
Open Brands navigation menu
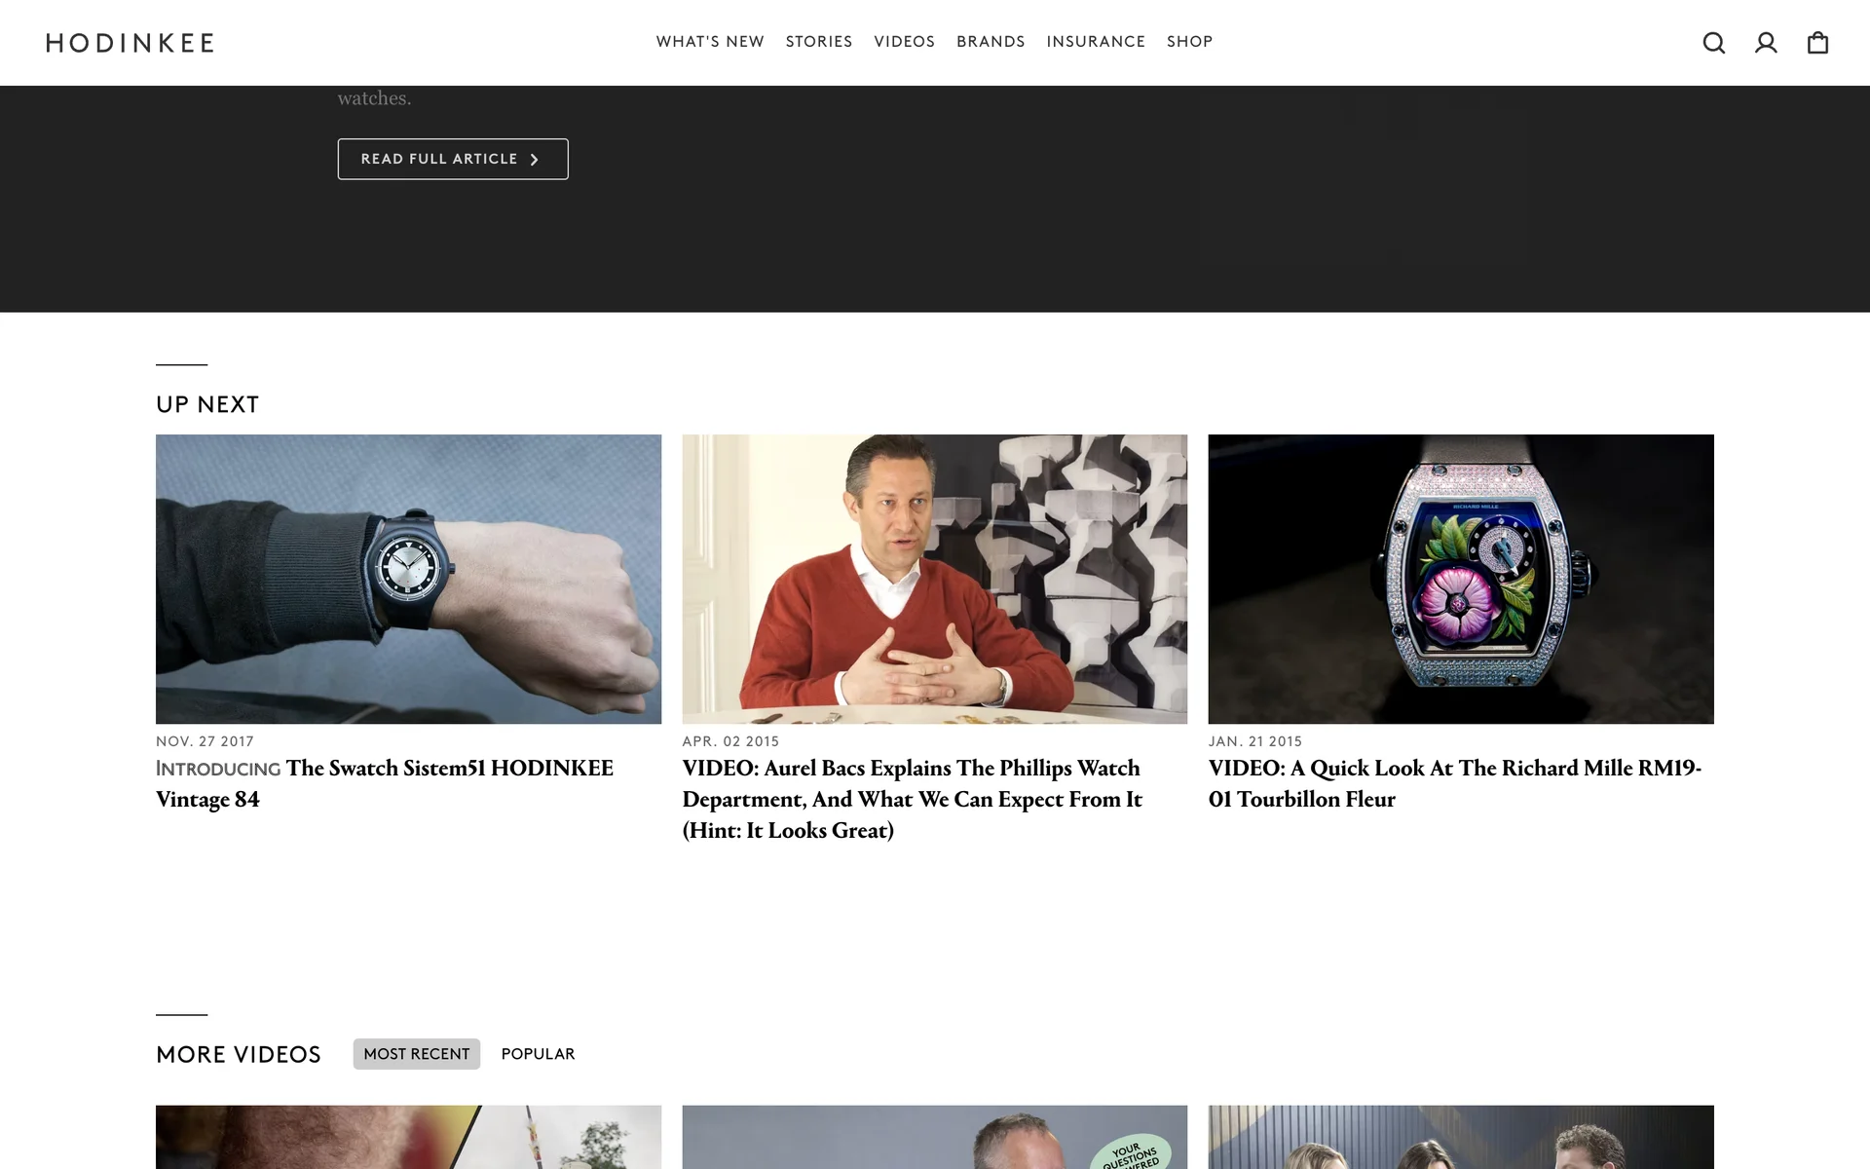click(991, 42)
